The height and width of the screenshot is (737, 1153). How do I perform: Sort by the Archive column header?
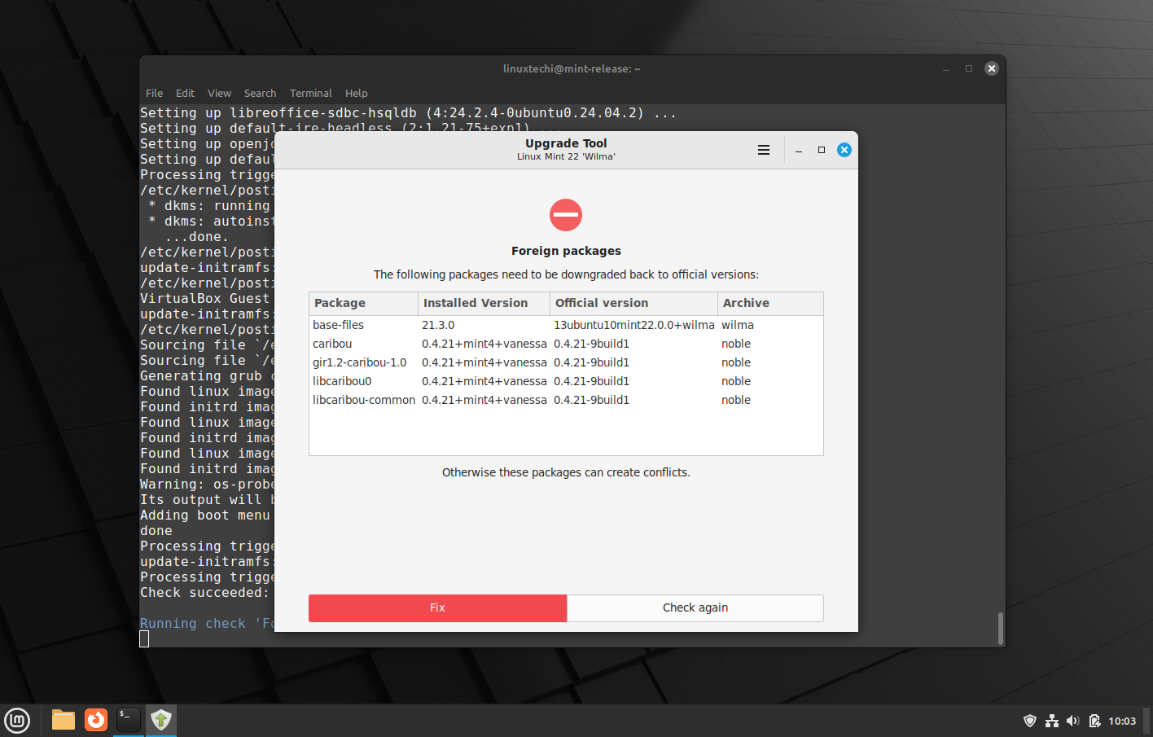[770, 303]
